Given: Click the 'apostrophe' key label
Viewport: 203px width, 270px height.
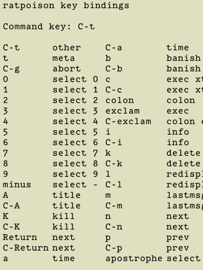Looking at the screenshot, I should pyautogui.click(x=134, y=258).
